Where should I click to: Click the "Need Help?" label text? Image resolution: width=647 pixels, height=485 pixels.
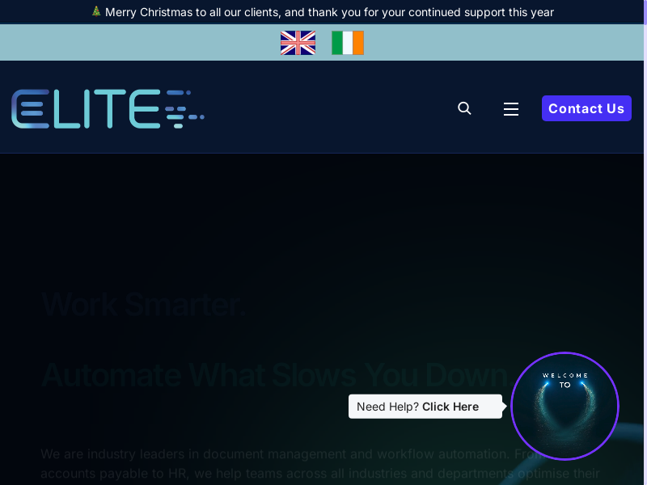(x=387, y=407)
